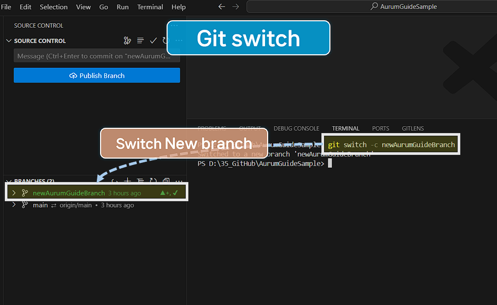The width and height of the screenshot is (497, 305).
Task: Open the Help menu
Action: point(178,7)
